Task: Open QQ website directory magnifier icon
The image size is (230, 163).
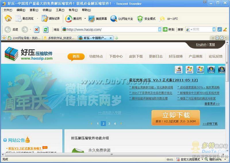Action: 114,19
